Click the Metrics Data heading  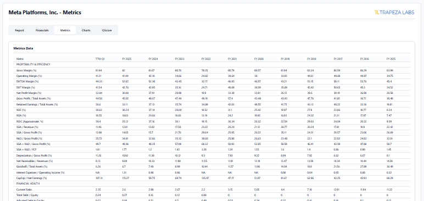pyautogui.click(x=23, y=48)
